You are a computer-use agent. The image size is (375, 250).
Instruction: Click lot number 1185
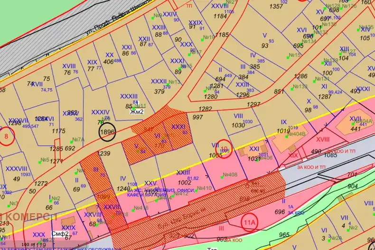[x=222, y=35]
